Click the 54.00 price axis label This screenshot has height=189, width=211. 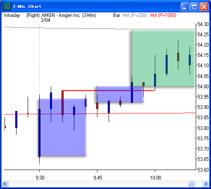click(203, 87)
